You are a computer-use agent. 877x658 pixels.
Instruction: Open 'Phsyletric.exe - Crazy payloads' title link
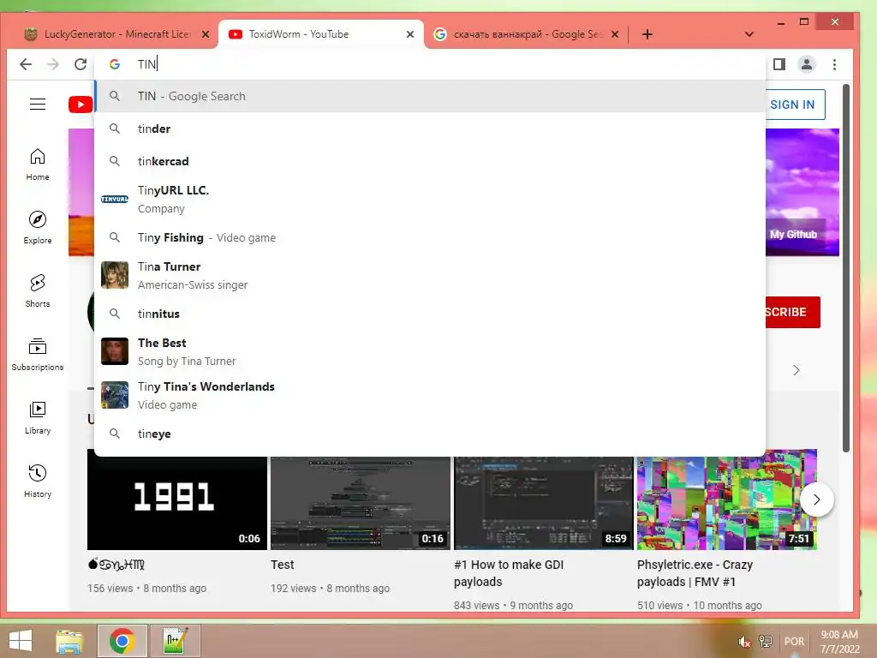[x=695, y=573]
